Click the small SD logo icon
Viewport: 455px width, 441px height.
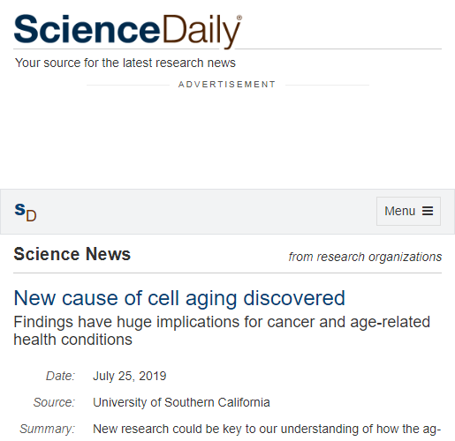pos(26,212)
